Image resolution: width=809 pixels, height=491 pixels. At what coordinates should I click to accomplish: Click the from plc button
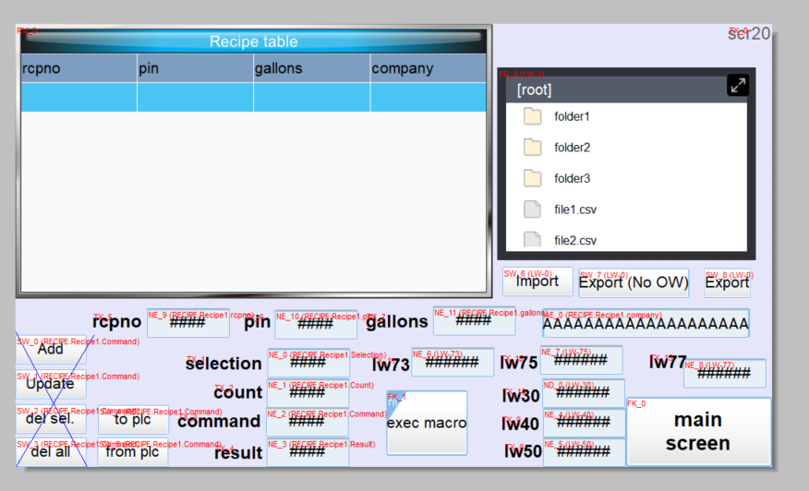click(133, 452)
